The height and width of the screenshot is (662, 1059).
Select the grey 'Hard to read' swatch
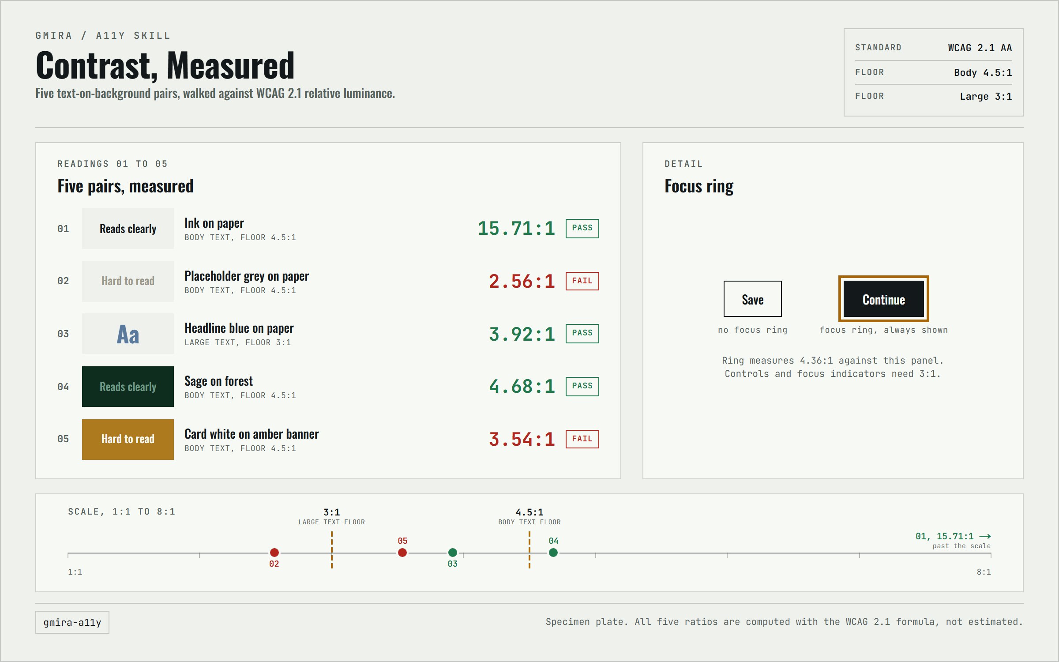click(128, 281)
